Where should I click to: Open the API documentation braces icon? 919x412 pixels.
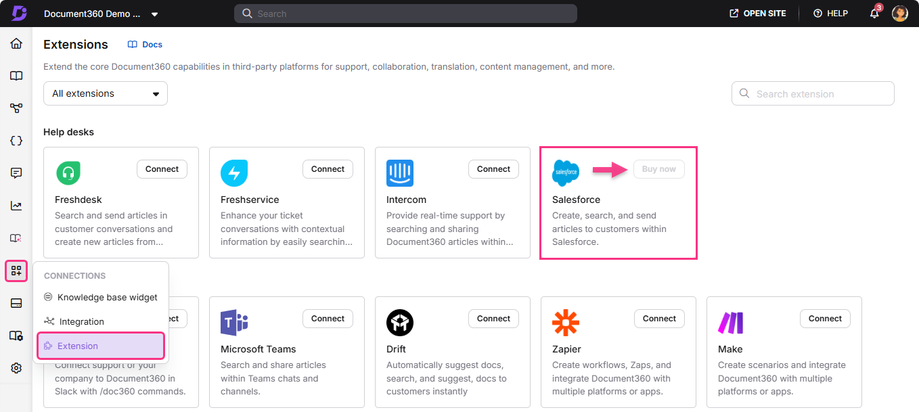pos(16,141)
